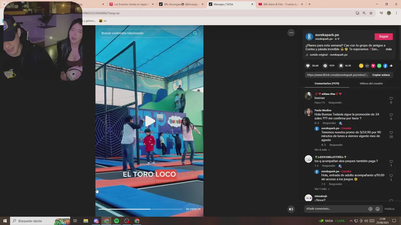Open the tab search dropdown arrow
The image size is (401, 225).
tap(4, 4)
